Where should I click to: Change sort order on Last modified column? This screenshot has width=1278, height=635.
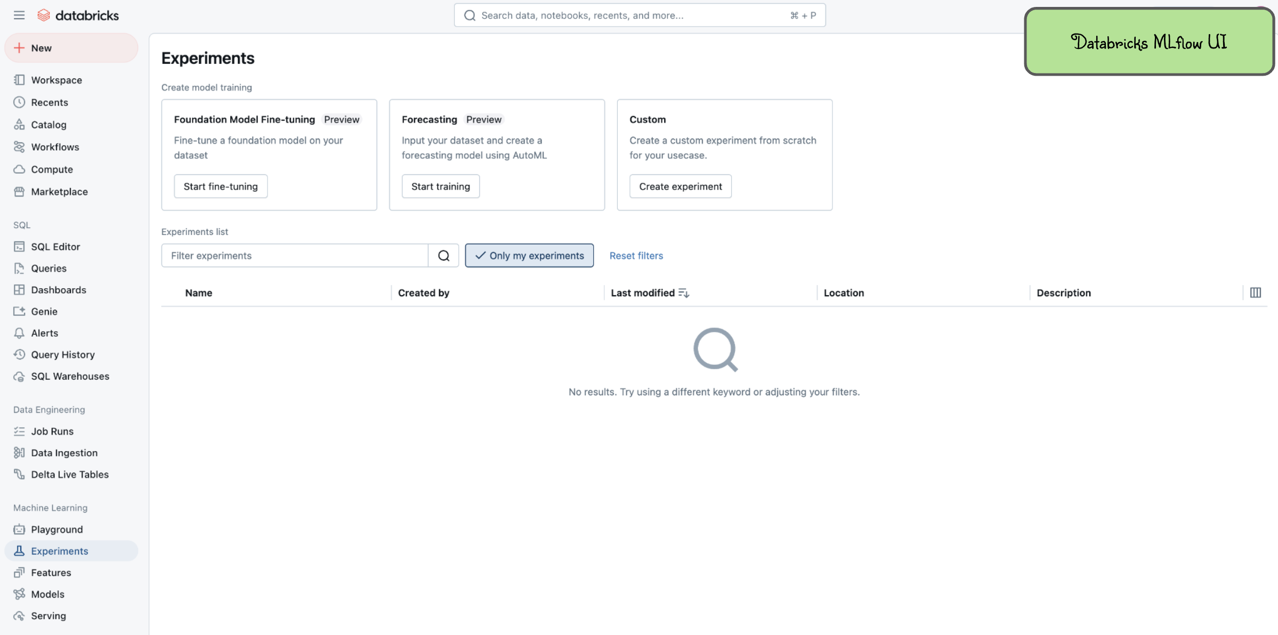point(684,292)
